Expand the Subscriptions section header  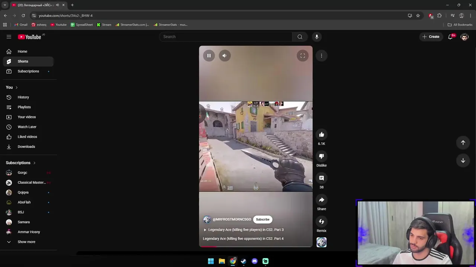tap(21, 163)
